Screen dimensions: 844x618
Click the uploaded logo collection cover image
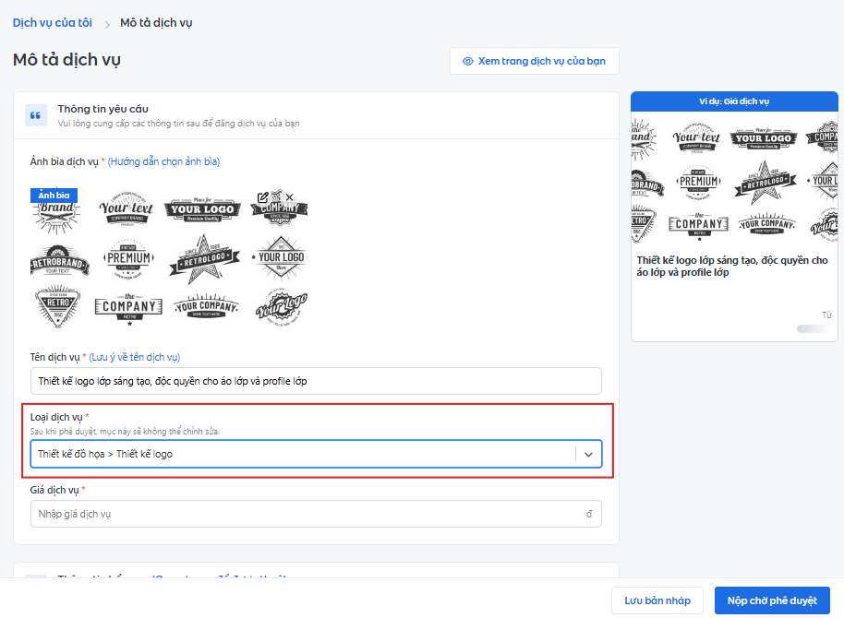click(x=170, y=258)
